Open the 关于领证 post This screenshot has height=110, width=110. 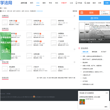85,81
